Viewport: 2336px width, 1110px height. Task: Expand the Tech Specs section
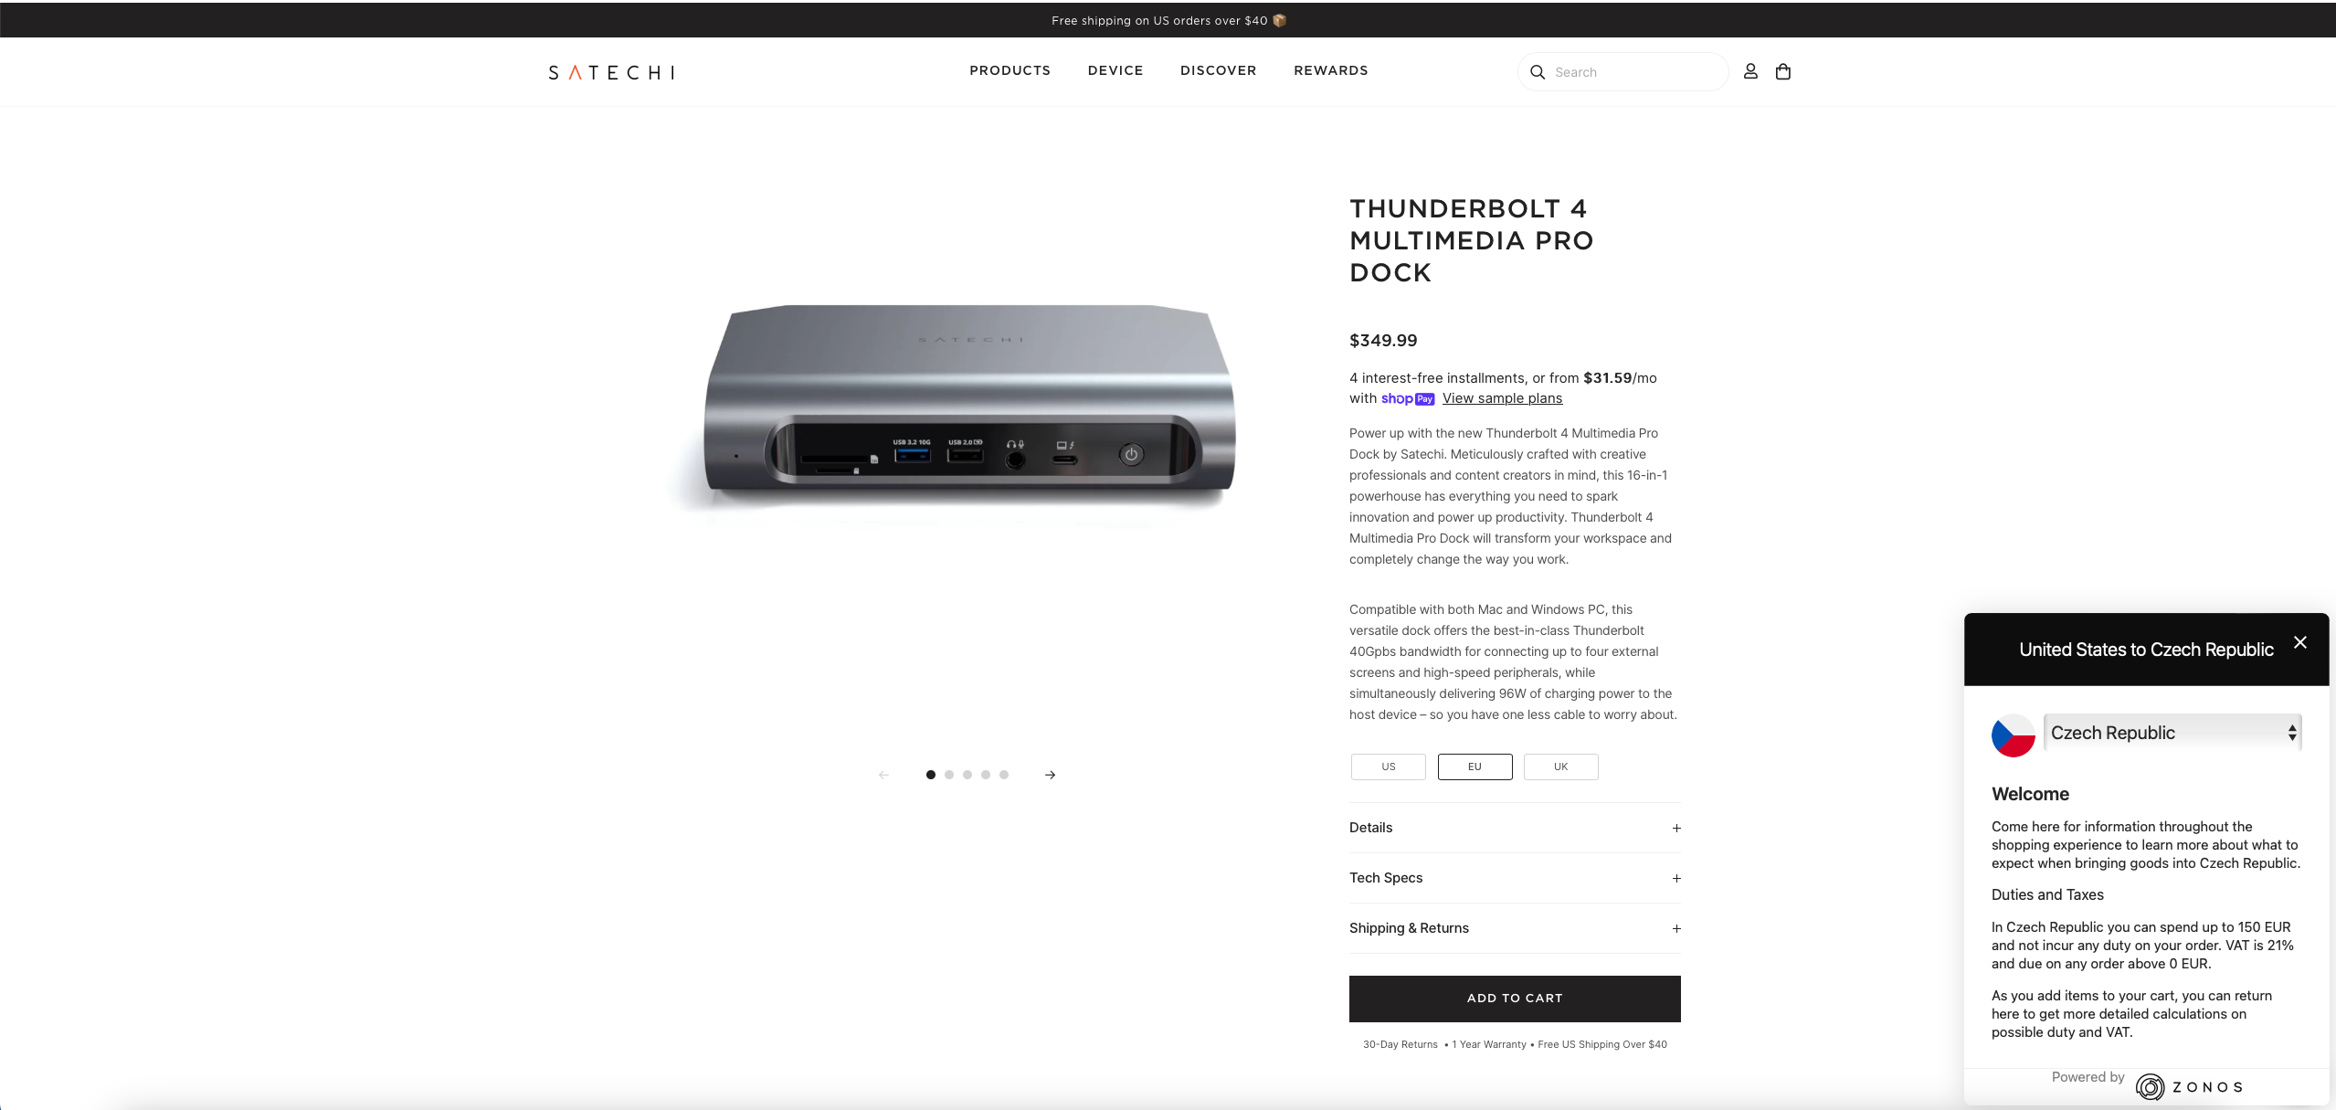click(1515, 878)
